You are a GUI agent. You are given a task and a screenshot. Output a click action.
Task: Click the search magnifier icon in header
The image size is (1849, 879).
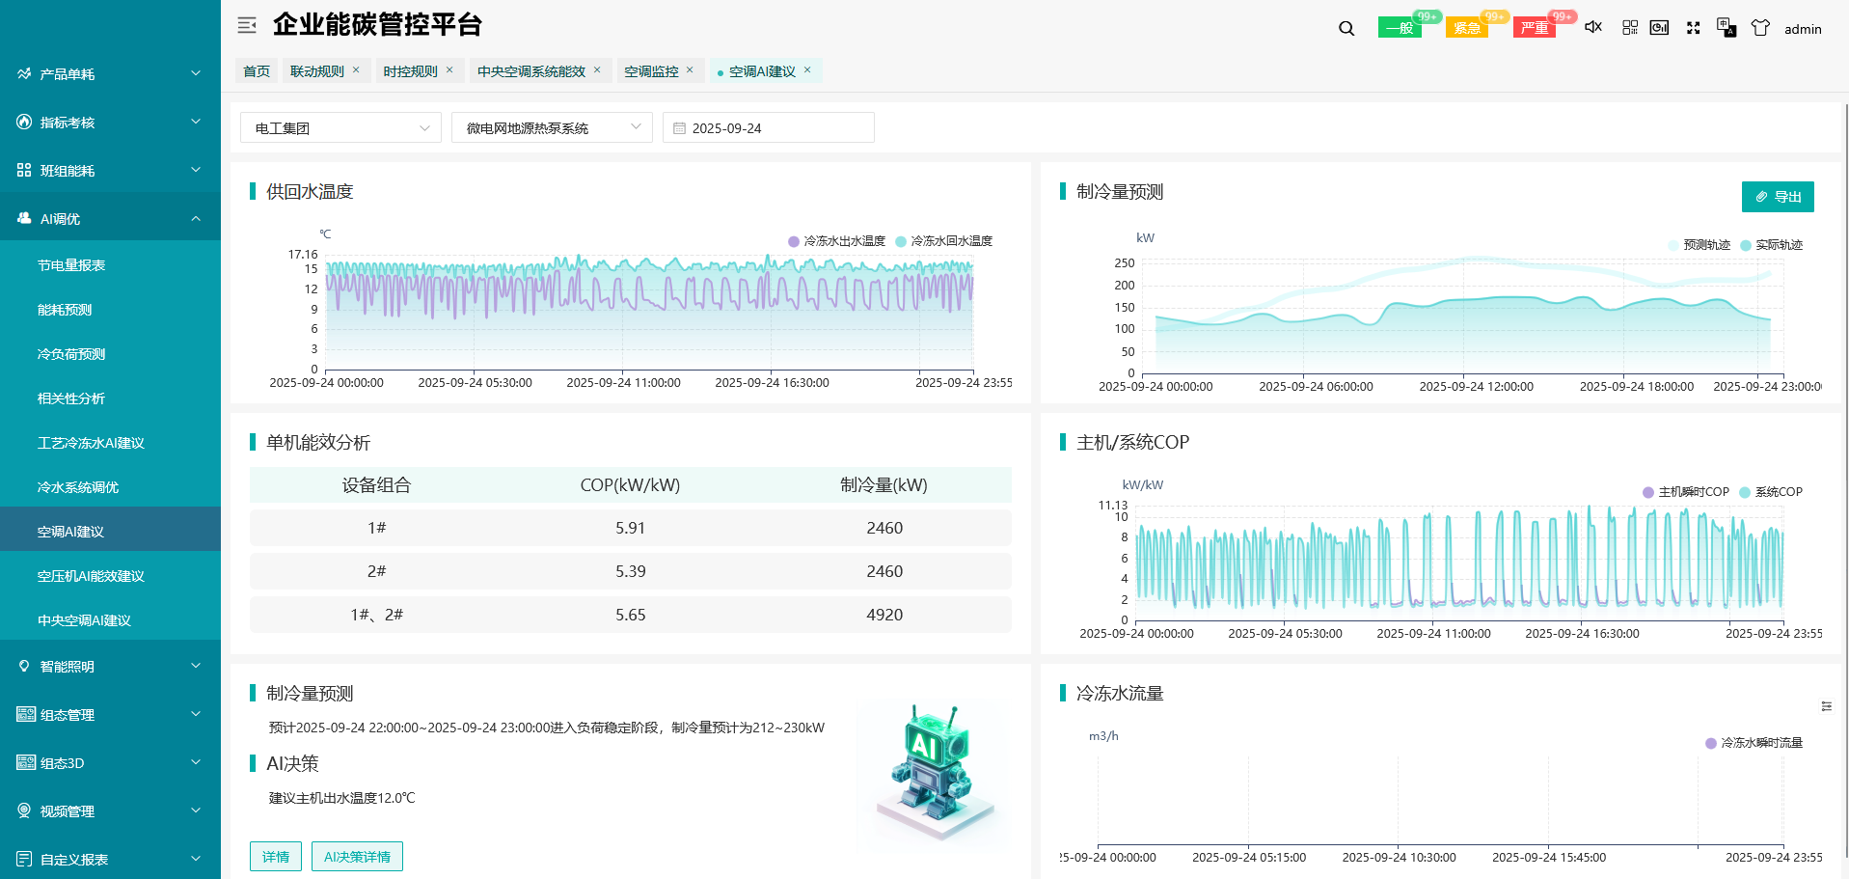pyautogui.click(x=1346, y=28)
